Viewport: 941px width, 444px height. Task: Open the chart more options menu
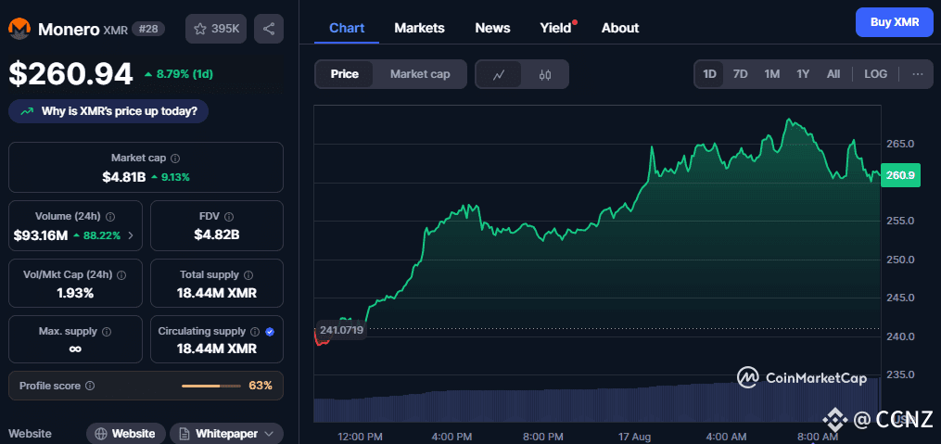(918, 74)
